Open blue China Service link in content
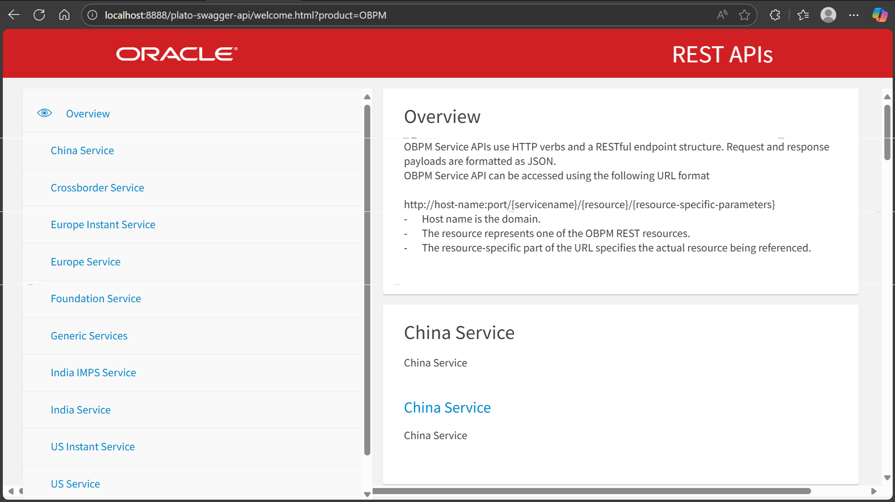This screenshot has width=895, height=502. tap(447, 407)
